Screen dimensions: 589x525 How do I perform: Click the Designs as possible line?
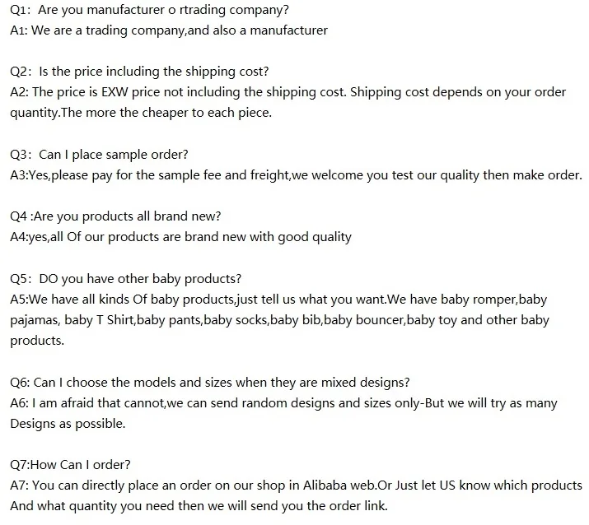68,424
